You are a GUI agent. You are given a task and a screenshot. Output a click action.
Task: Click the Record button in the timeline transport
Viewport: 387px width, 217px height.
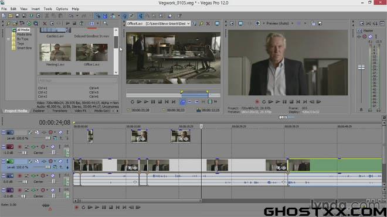pyautogui.click(x=76, y=208)
